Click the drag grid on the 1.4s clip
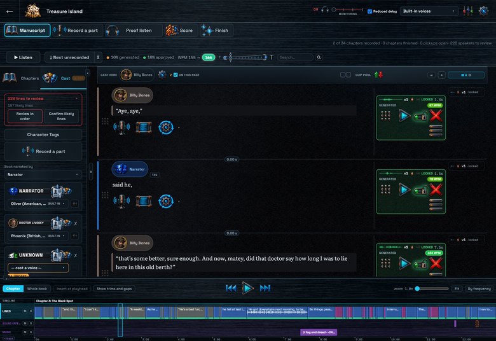The image size is (496, 341). click(385, 116)
